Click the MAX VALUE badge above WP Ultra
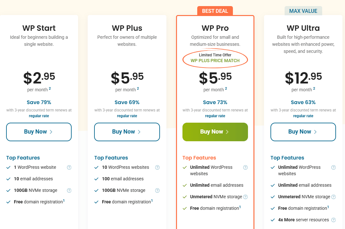This screenshot has width=345, height=229. 303,11
